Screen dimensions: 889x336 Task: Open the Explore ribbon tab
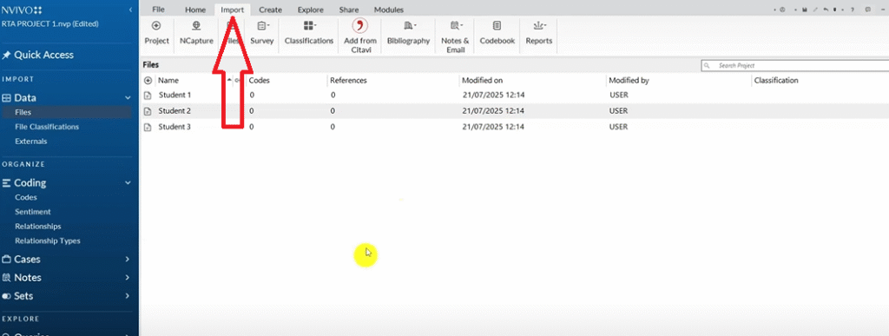[310, 10]
